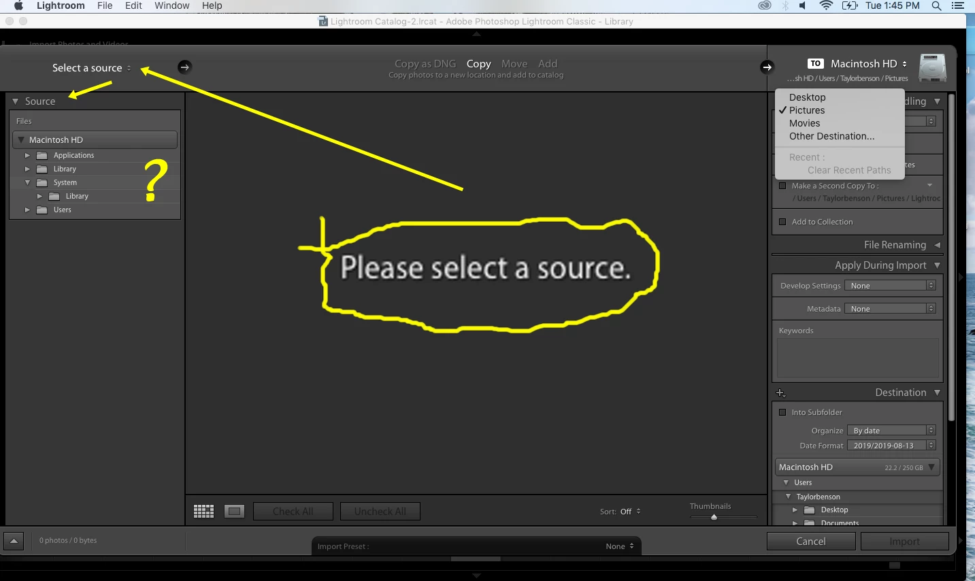This screenshot has width=975, height=581.
Task: Open Spotlight search icon
Action: (936, 5)
